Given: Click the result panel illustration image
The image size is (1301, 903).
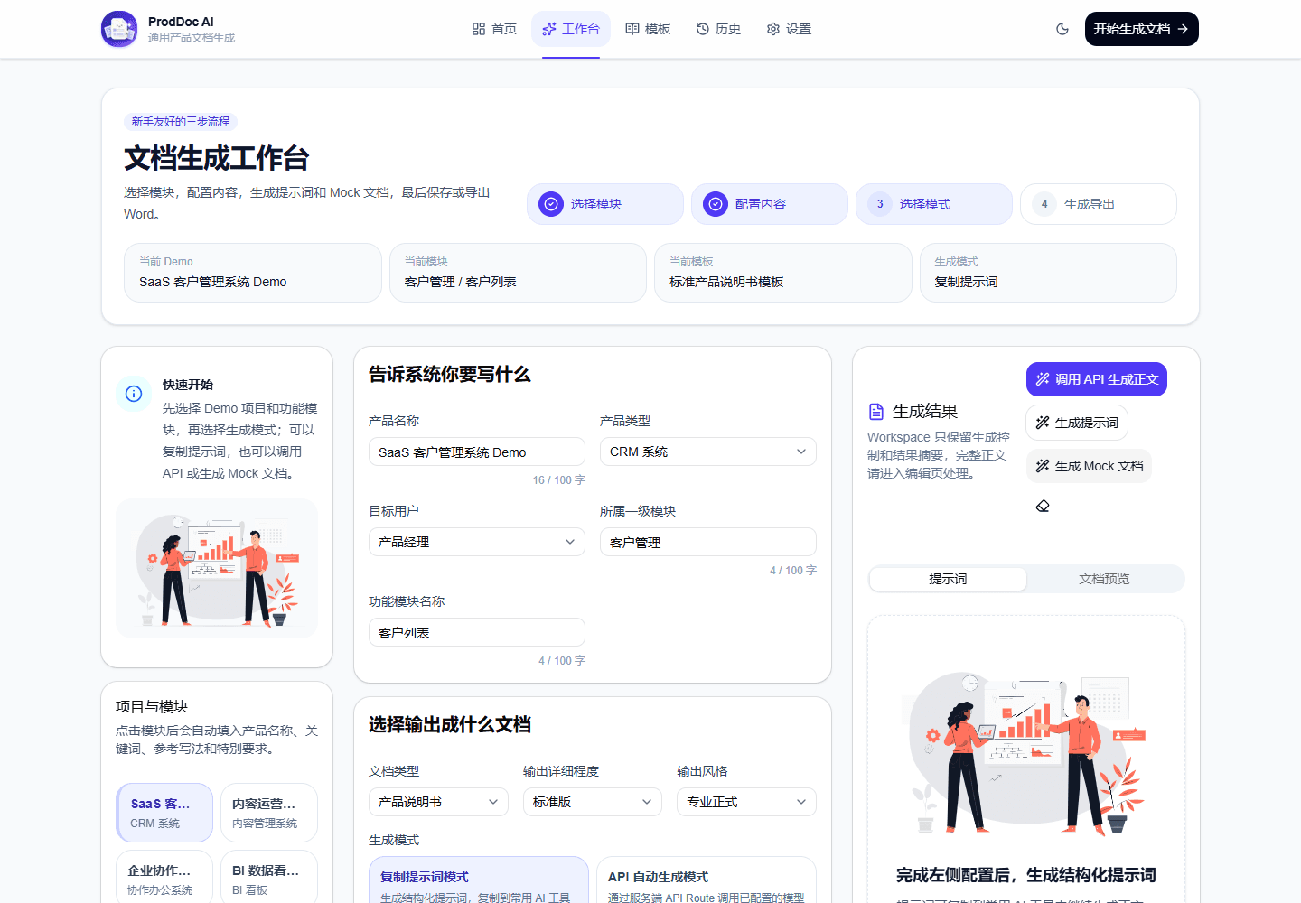Looking at the screenshot, I should click(1026, 753).
